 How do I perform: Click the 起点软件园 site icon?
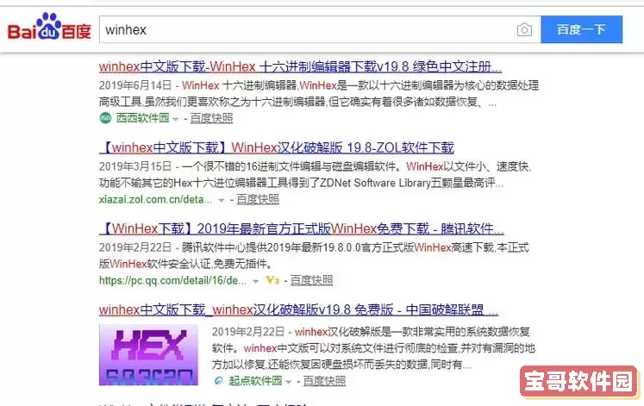click(218, 381)
